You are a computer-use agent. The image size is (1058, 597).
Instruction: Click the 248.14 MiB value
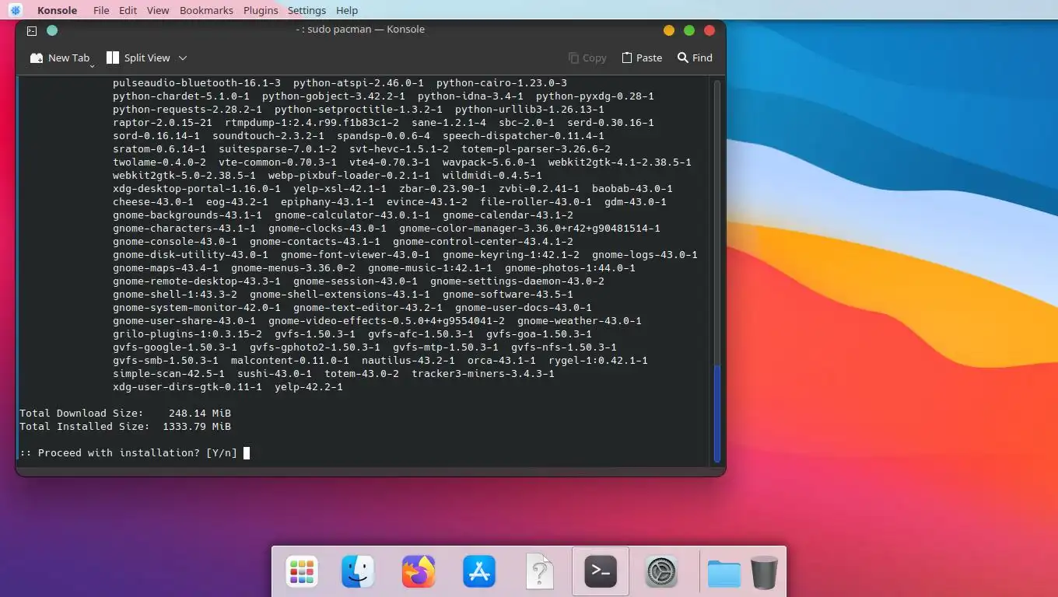[x=200, y=413]
